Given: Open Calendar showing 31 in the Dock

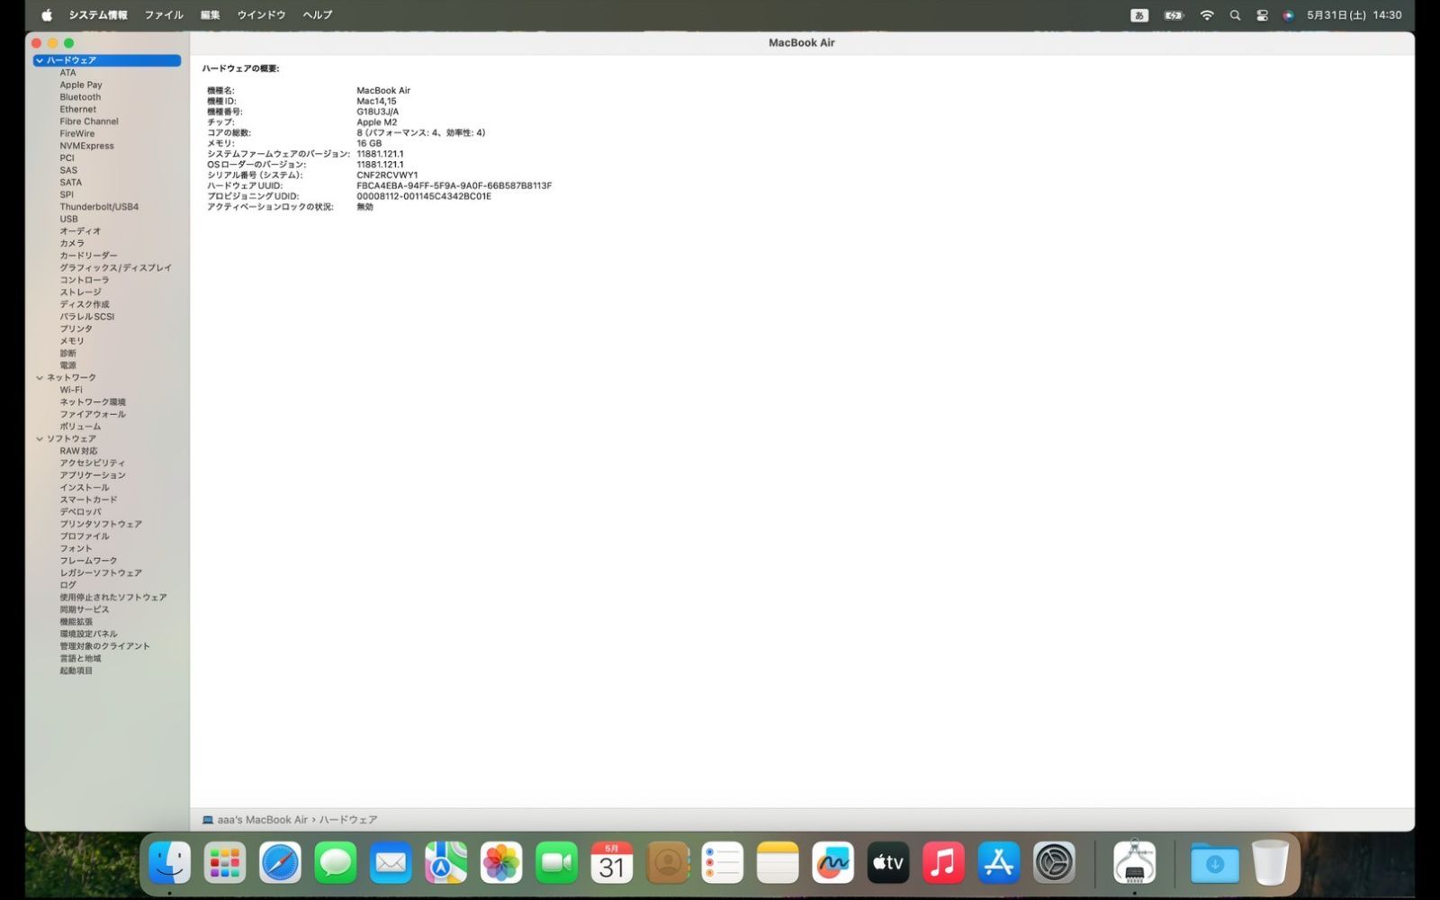Looking at the screenshot, I should 612,863.
